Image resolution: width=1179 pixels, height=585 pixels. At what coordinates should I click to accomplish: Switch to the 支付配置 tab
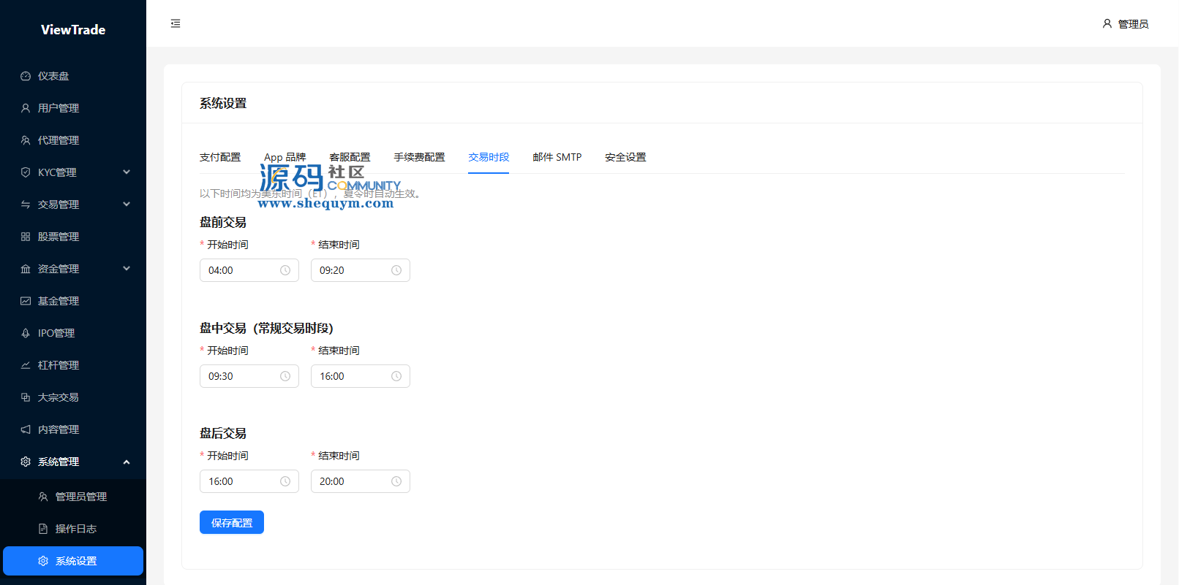(x=220, y=157)
